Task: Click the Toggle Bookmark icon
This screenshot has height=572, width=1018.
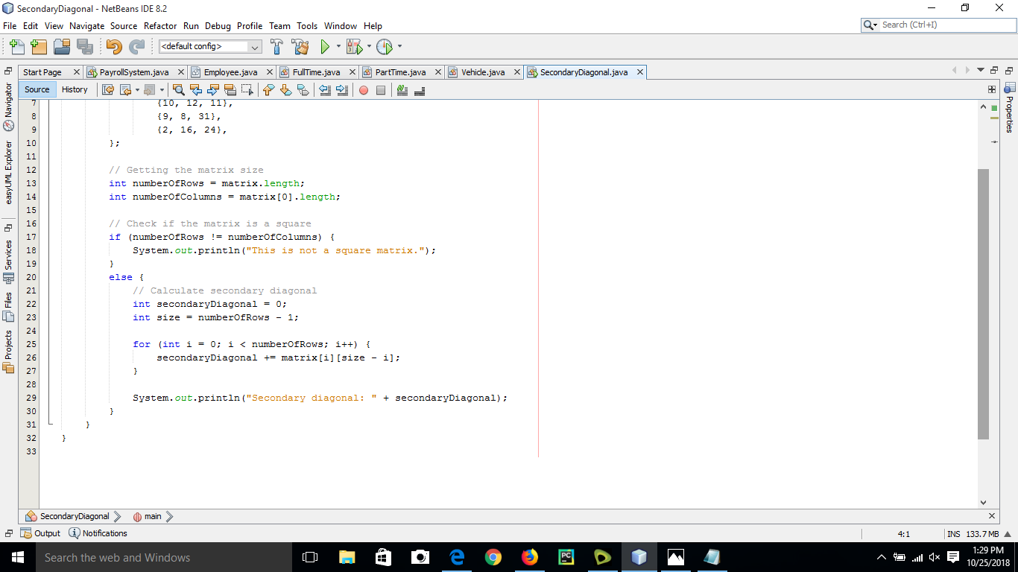Action: coord(303,90)
